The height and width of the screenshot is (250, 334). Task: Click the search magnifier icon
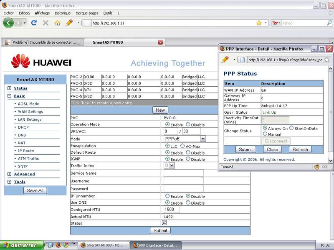tap(329, 23)
